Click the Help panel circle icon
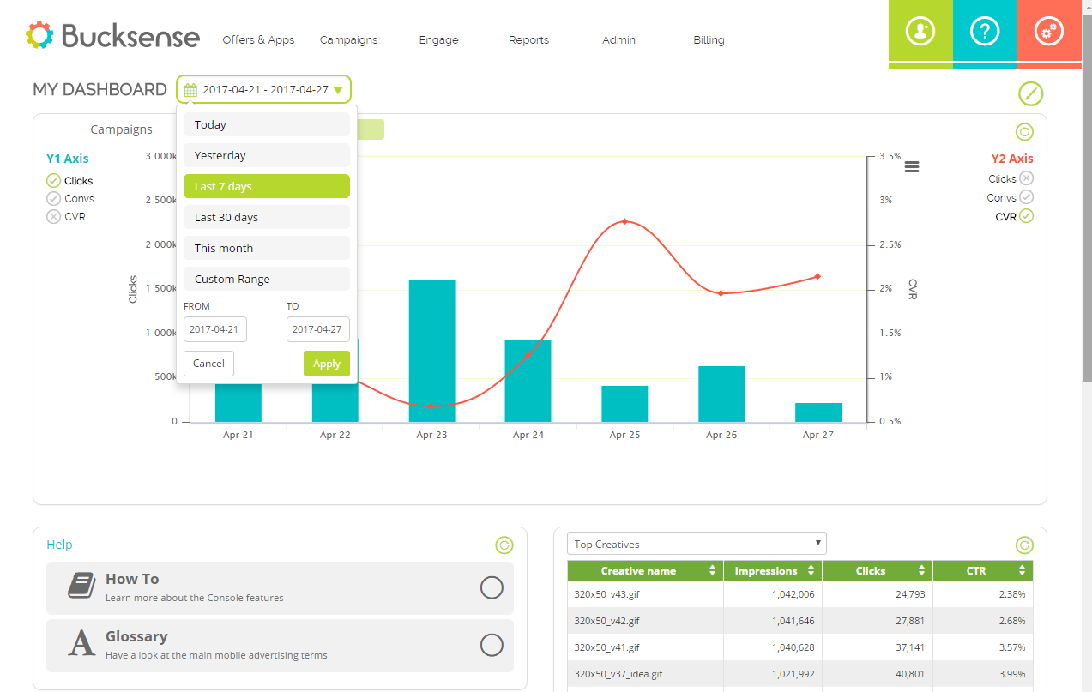Image resolution: width=1092 pixels, height=692 pixels. tap(504, 545)
